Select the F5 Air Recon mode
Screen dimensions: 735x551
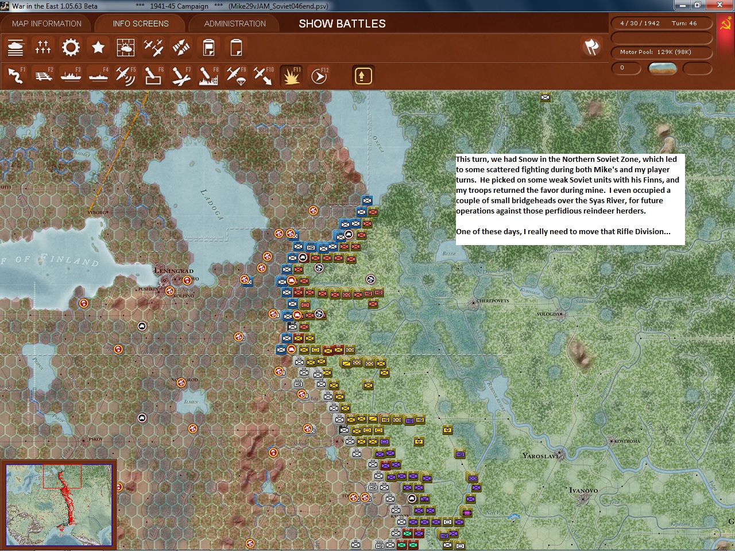(x=126, y=76)
